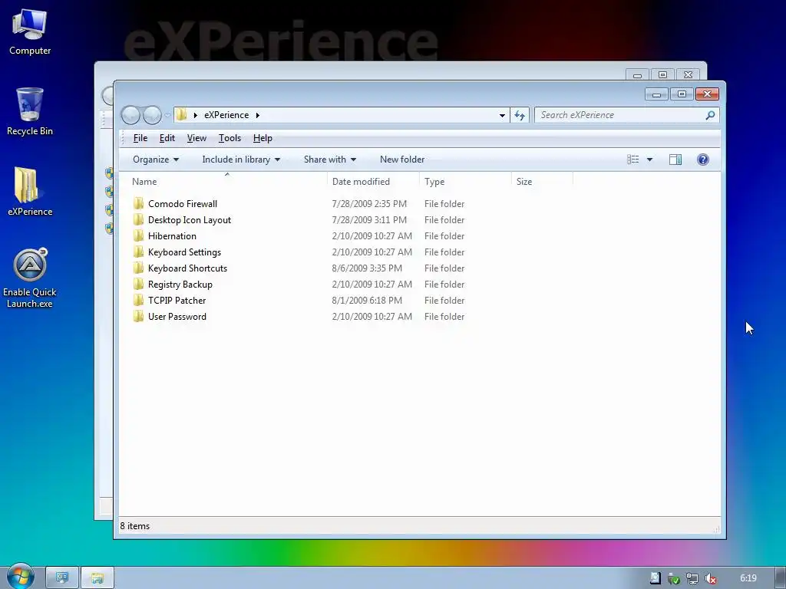The image size is (786, 589).
Task: Open the View menu
Action: click(196, 138)
